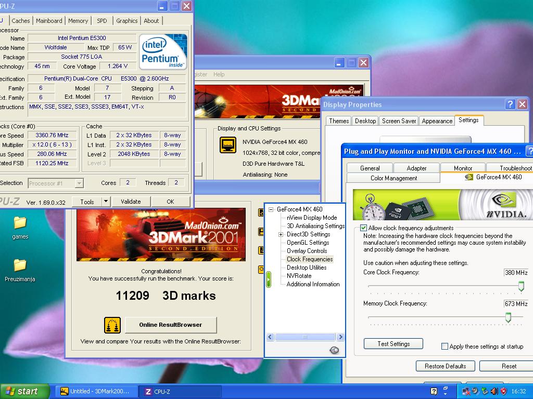
Task: Click the CPU-Z icon in taskbar button
Action: (148, 392)
